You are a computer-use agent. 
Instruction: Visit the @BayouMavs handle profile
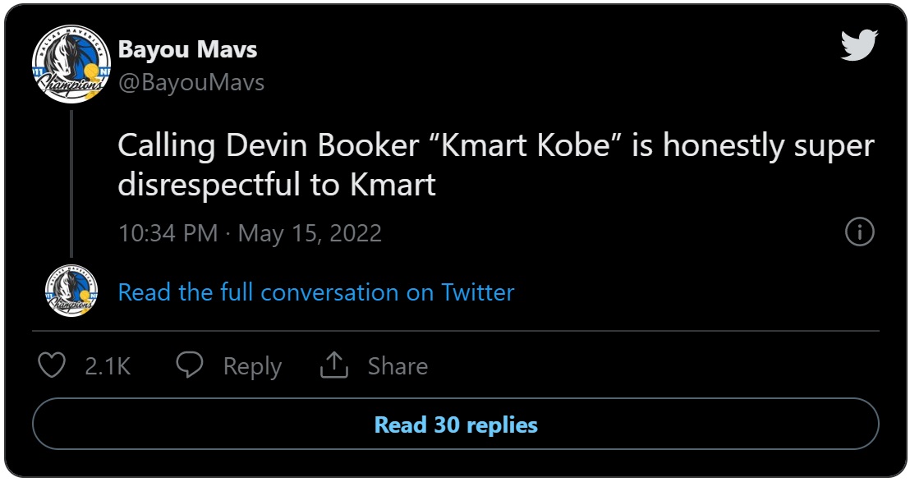pyautogui.click(x=191, y=82)
